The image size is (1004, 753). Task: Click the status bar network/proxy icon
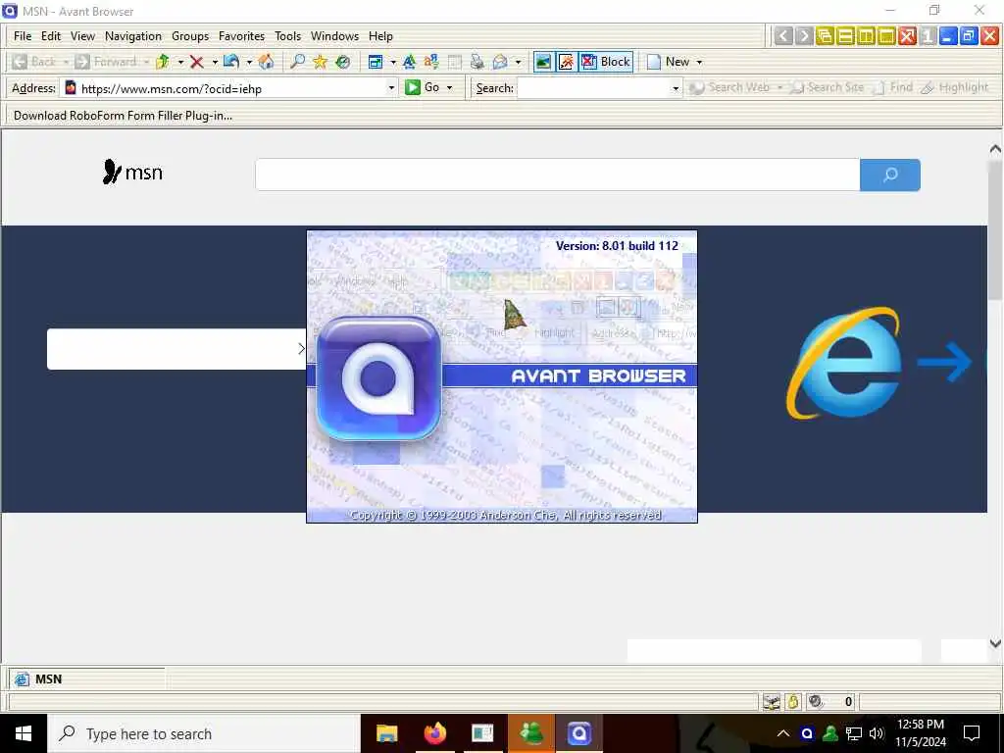tap(772, 702)
